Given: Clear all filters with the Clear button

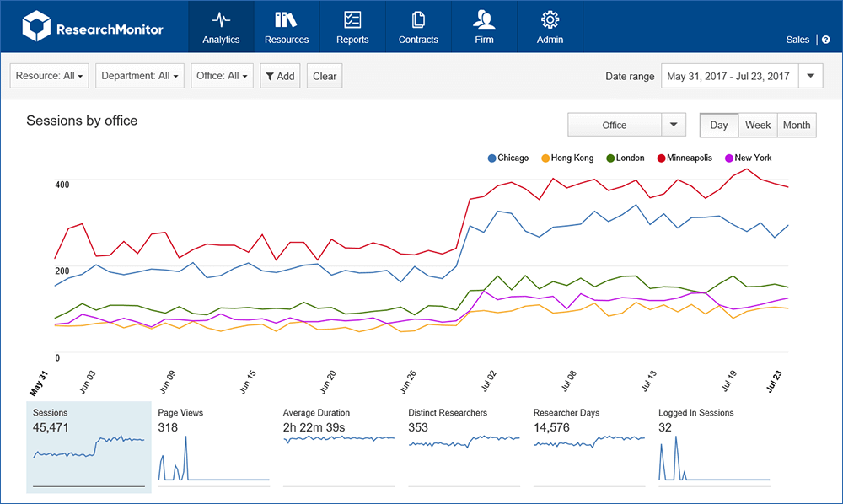Looking at the screenshot, I should coord(325,75).
